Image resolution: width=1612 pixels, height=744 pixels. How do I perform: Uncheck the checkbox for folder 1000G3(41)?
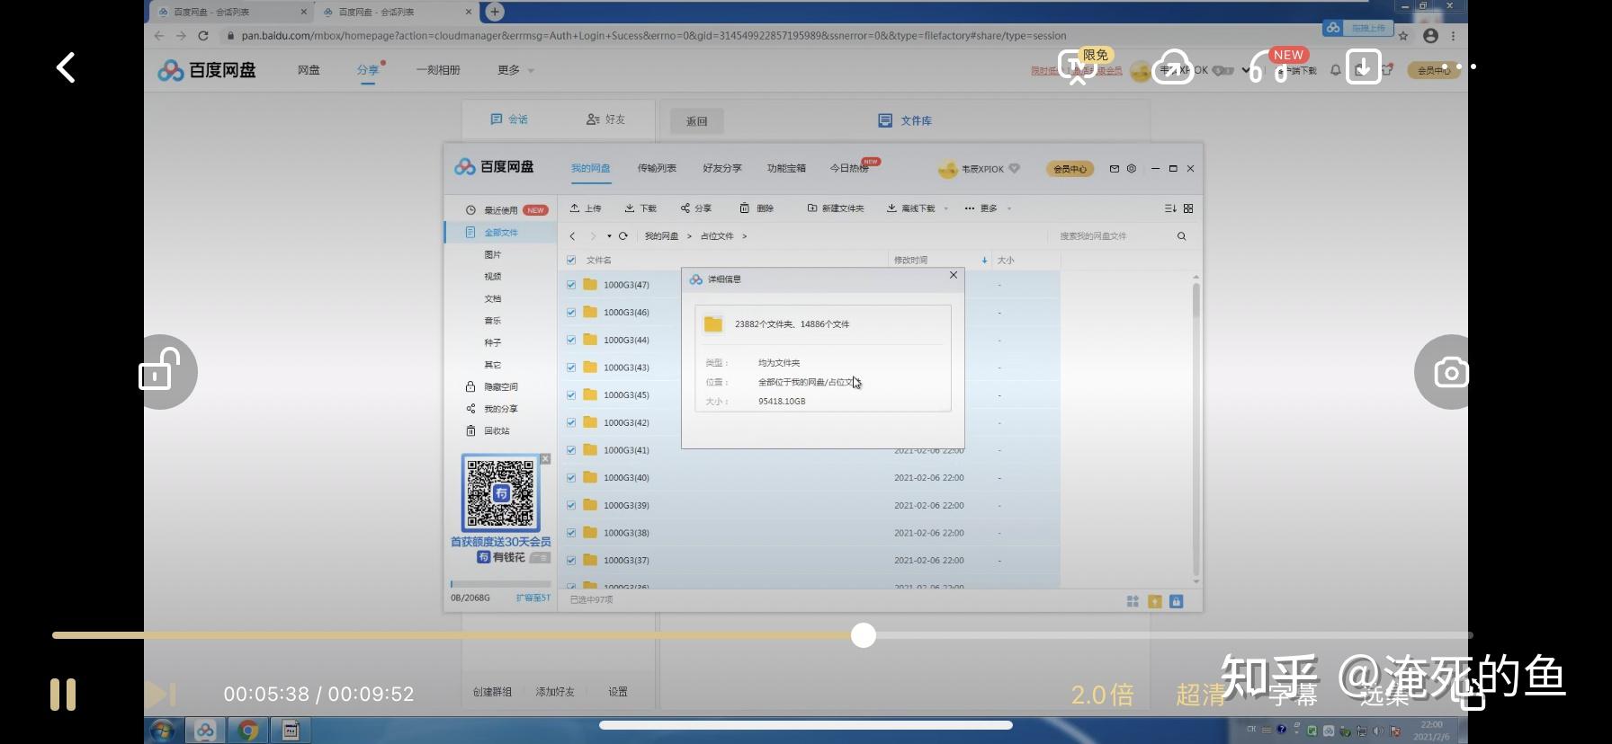[571, 450]
